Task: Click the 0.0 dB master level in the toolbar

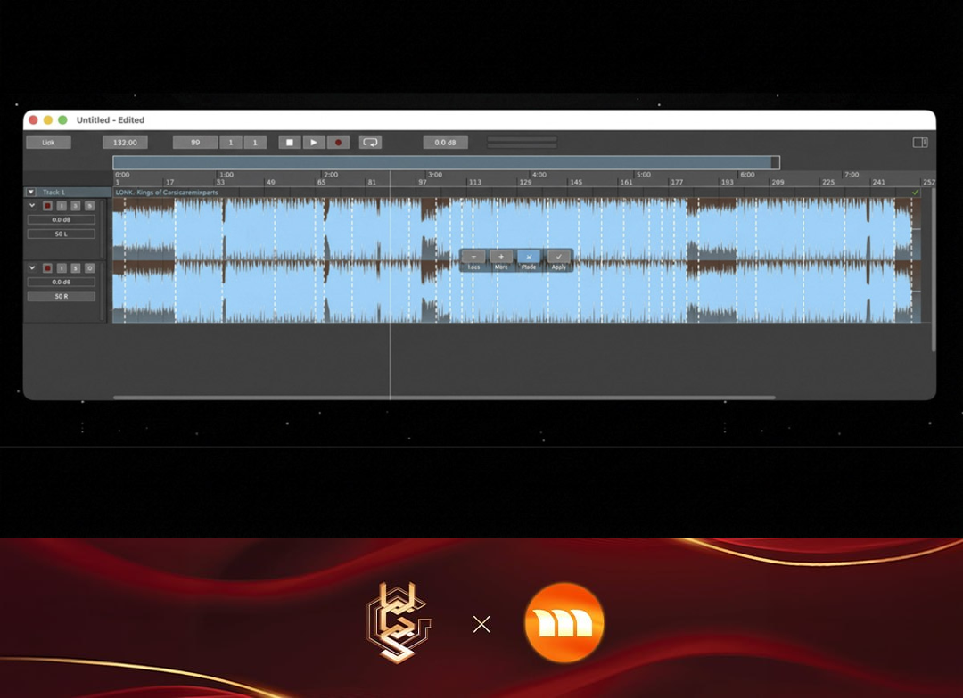Action: (445, 143)
